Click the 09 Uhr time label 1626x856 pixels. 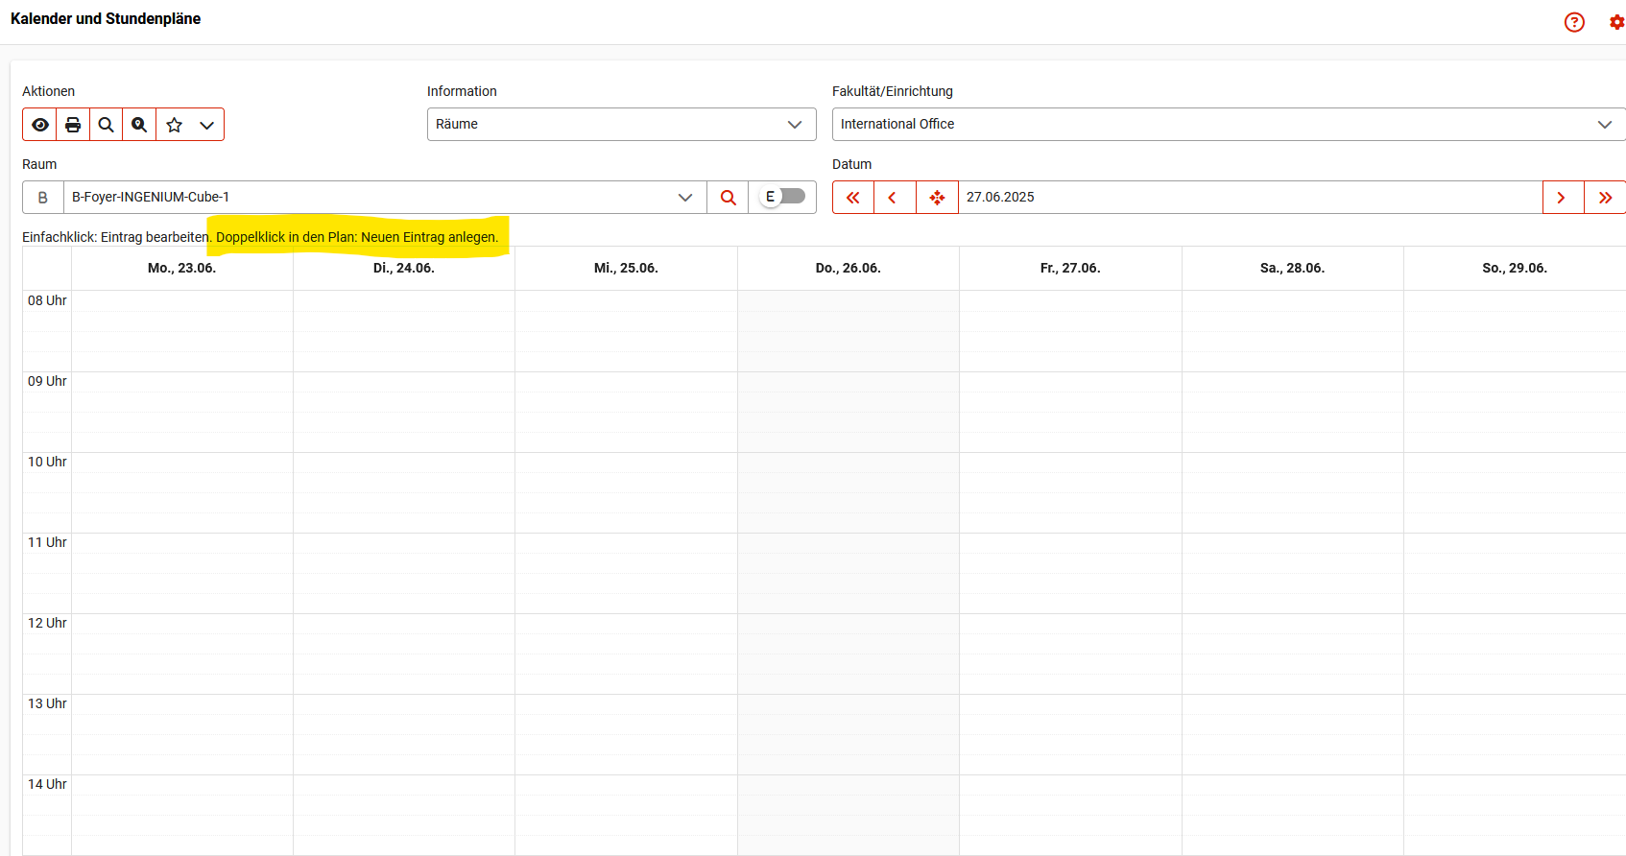47,381
